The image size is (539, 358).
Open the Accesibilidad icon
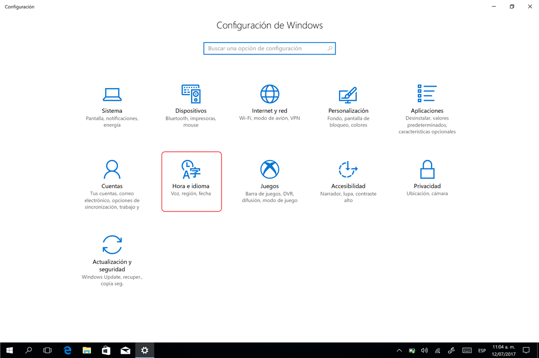348,169
